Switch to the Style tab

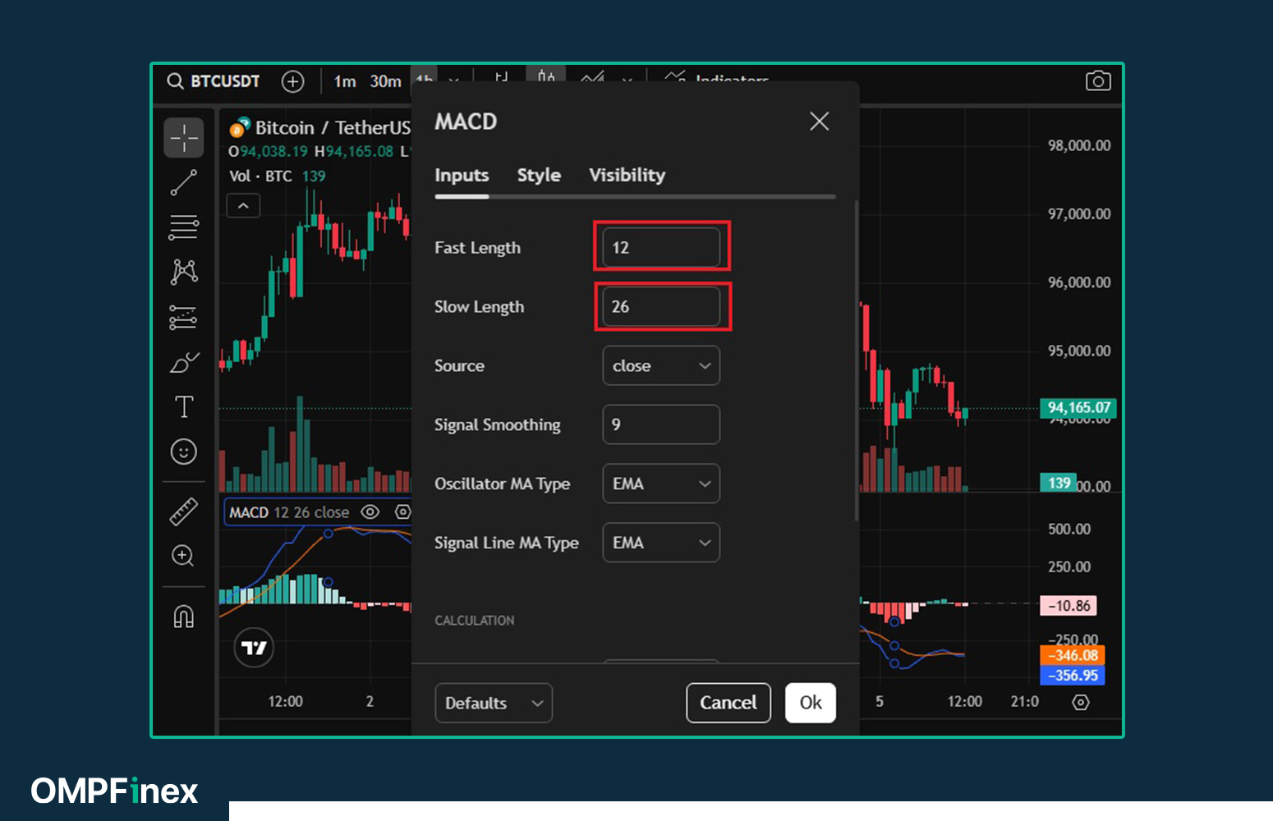(x=539, y=176)
